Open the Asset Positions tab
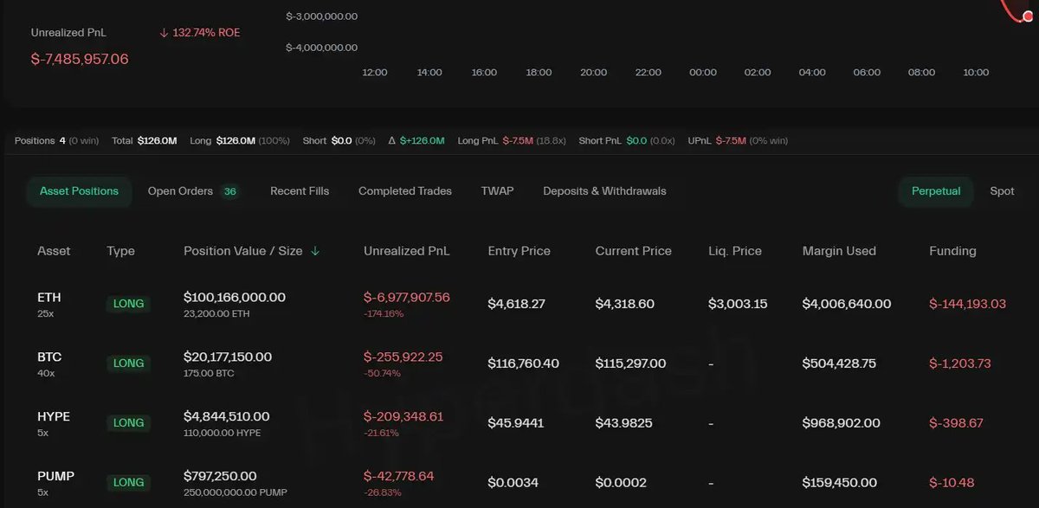 point(79,191)
